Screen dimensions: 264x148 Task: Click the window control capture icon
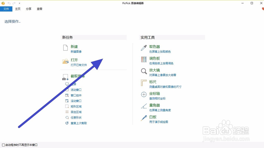[x=67, y=95]
